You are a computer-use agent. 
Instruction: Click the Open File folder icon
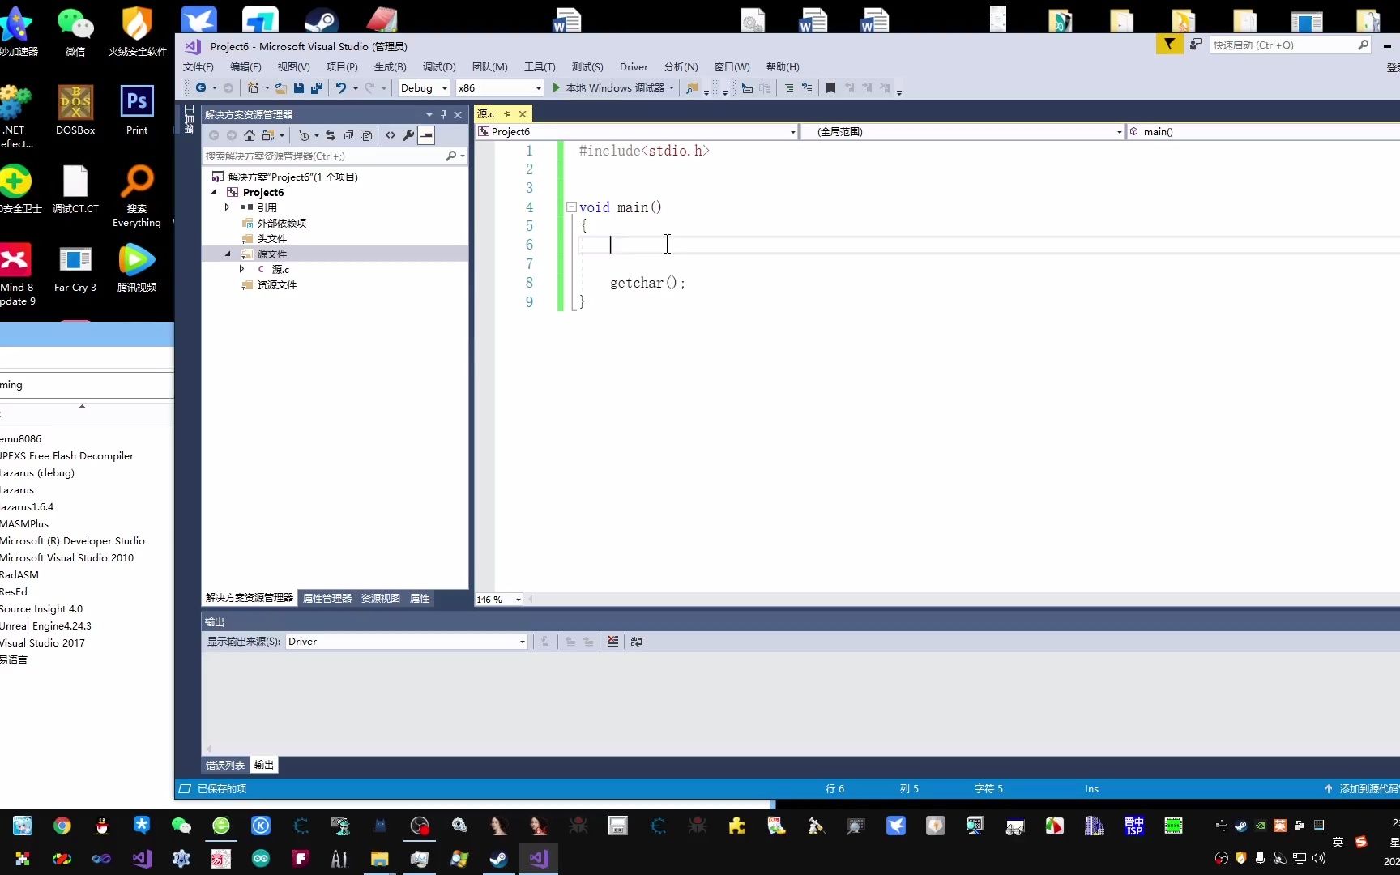(281, 87)
